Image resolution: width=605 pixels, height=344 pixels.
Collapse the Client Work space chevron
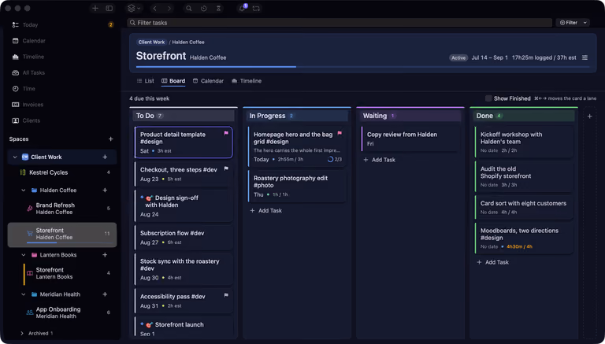point(15,157)
